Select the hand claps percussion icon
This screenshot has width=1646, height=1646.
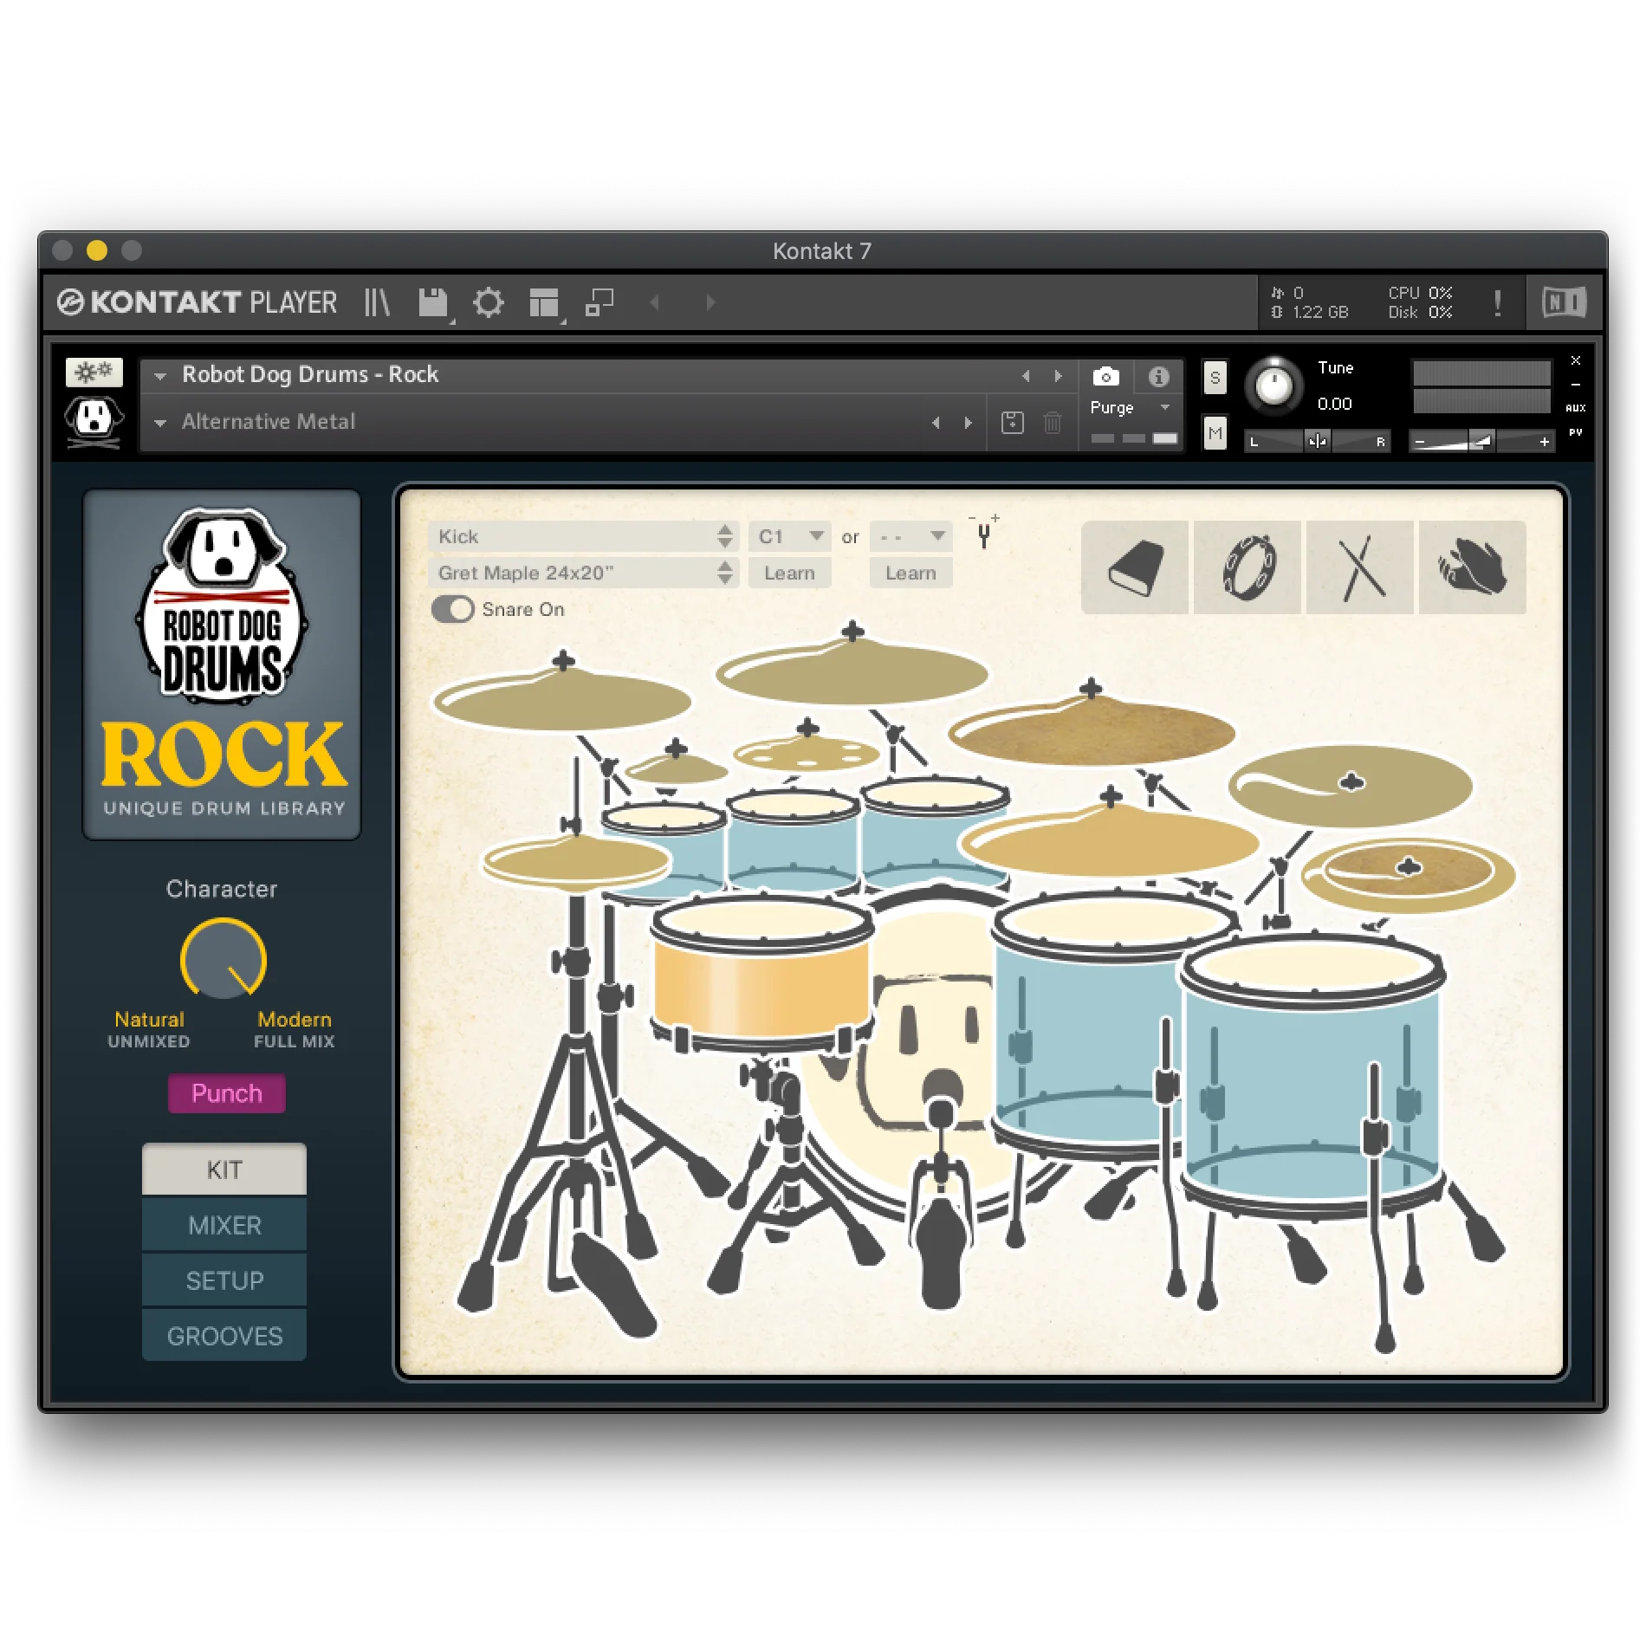(1472, 568)
